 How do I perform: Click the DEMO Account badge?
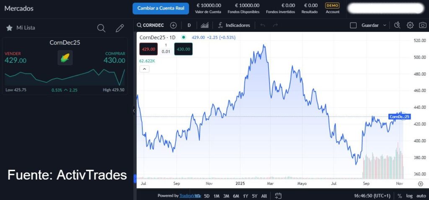332,8
